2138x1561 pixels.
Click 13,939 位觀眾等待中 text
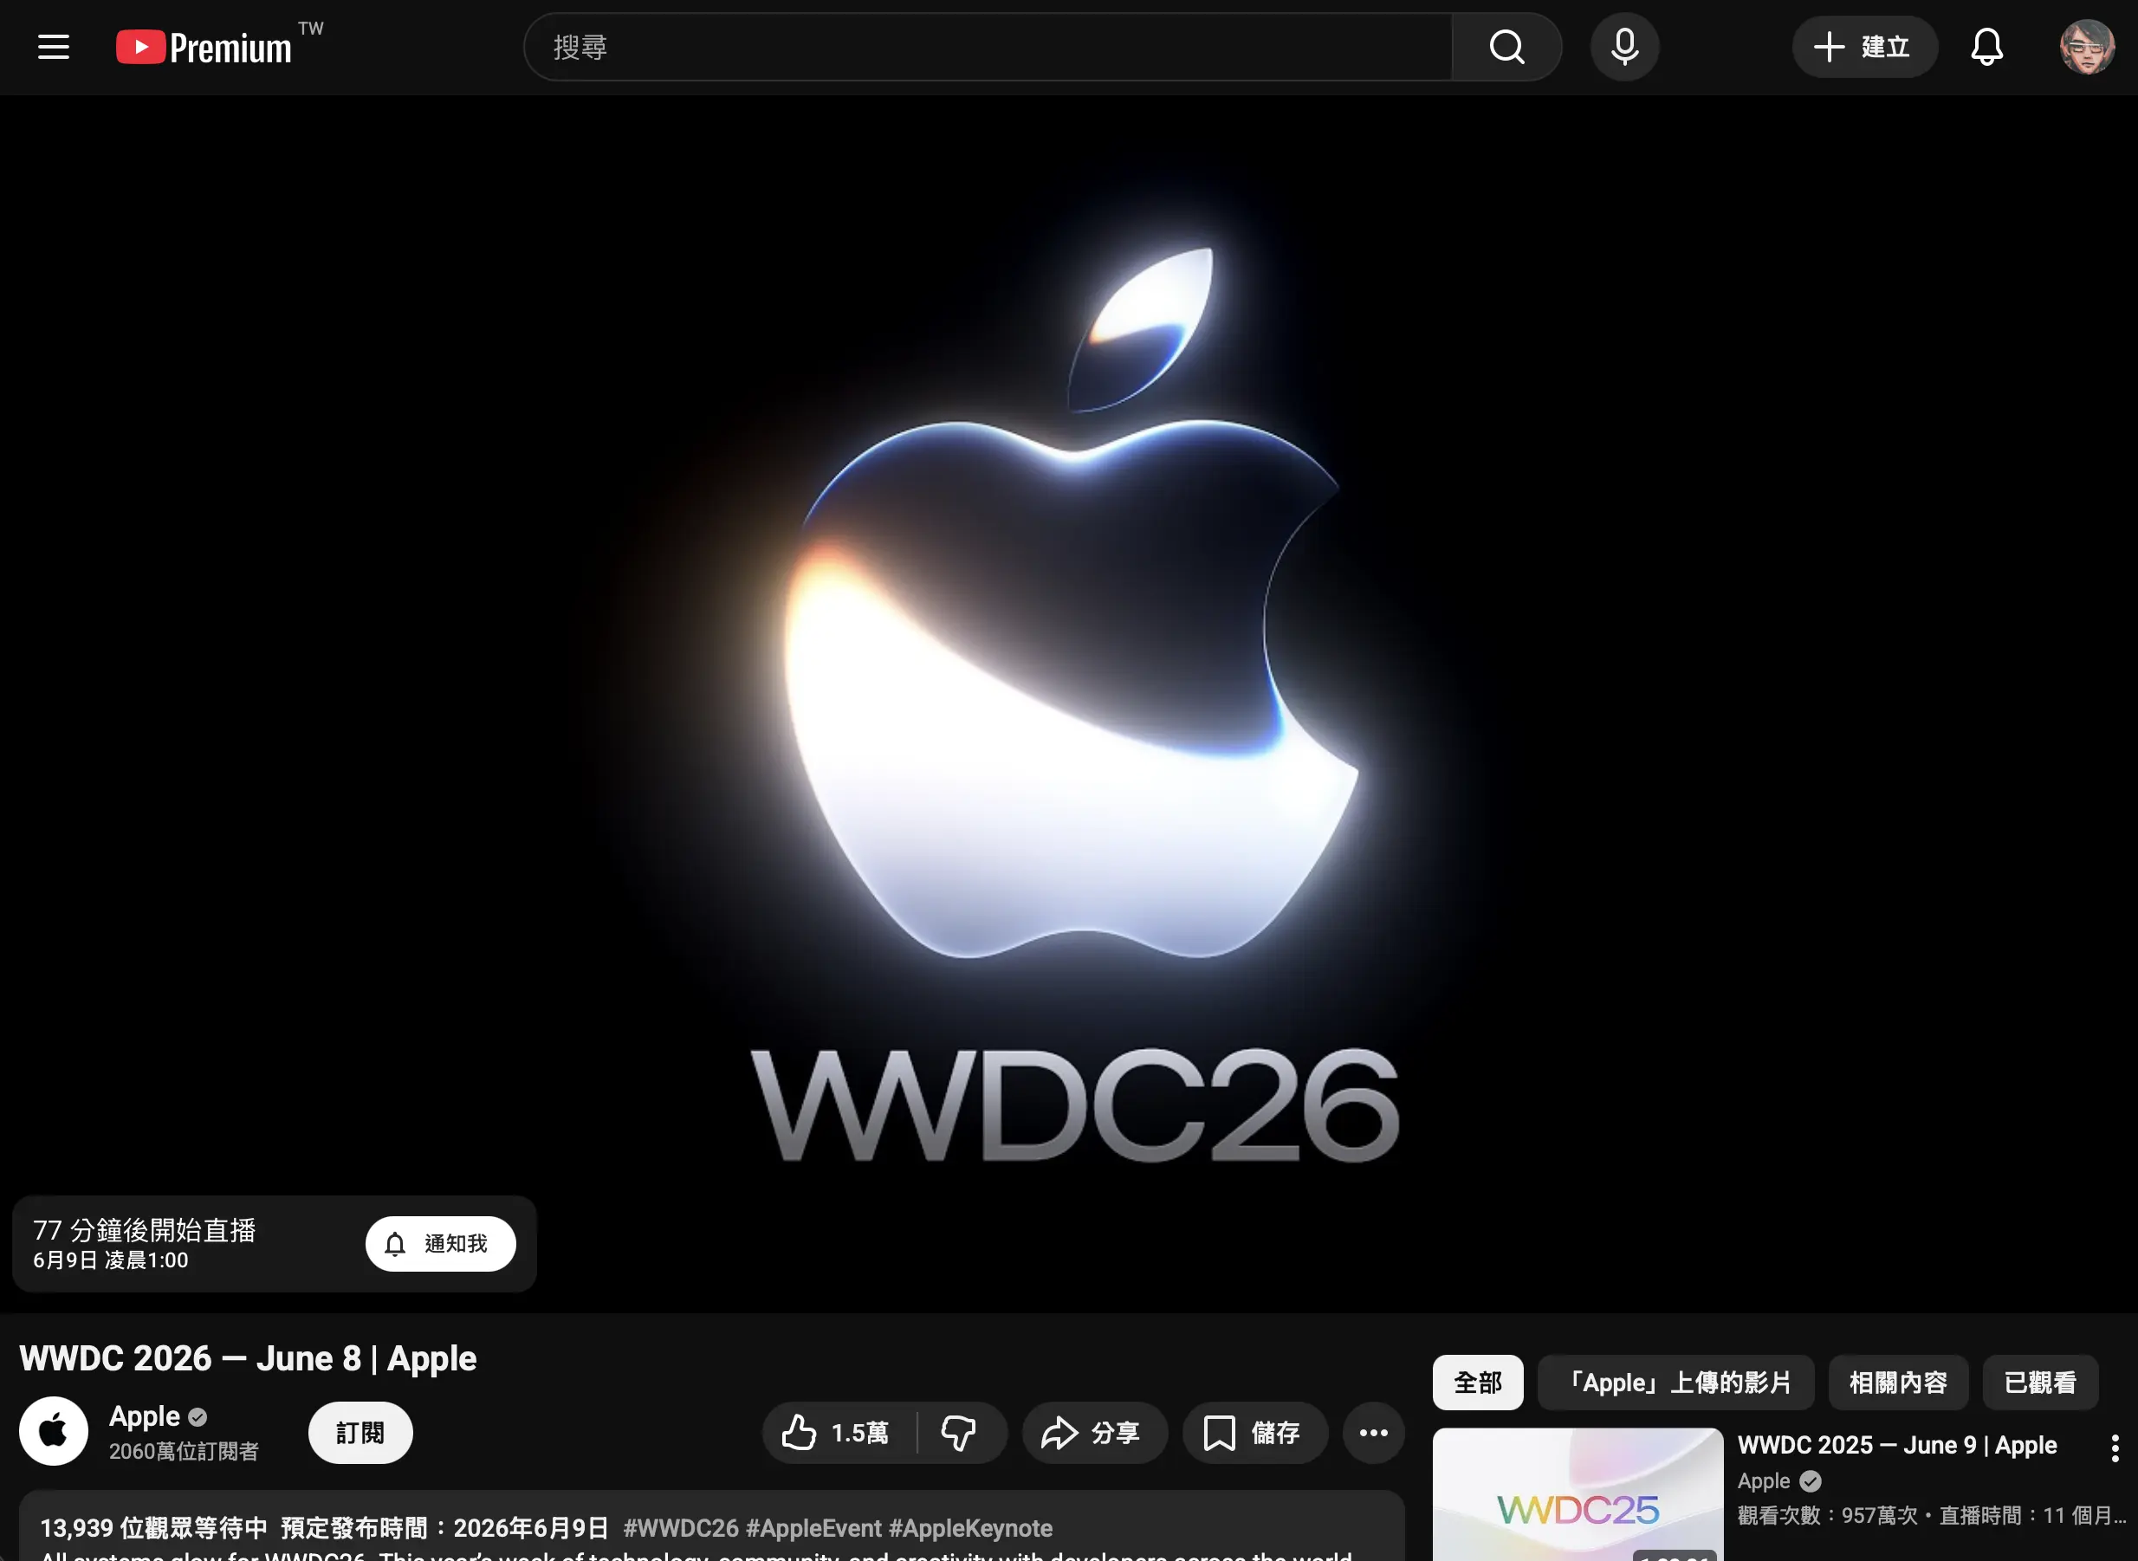point(154,1528)
